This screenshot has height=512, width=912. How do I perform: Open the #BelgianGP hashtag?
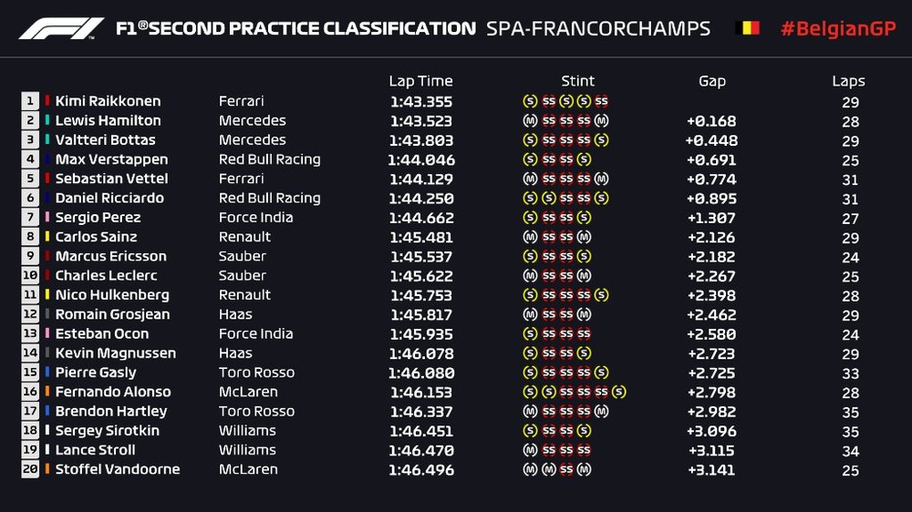[838, 28]
